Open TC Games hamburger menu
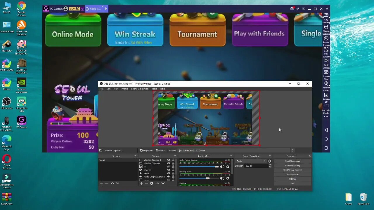 coord(304,9)
